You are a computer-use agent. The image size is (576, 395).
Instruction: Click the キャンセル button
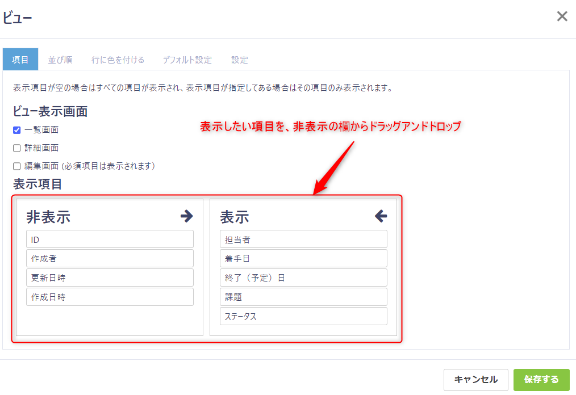(475, 380)
